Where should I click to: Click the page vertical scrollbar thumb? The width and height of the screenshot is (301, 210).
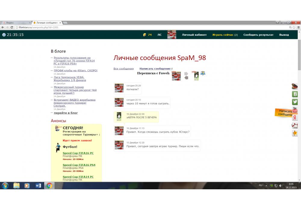point(299,55)
